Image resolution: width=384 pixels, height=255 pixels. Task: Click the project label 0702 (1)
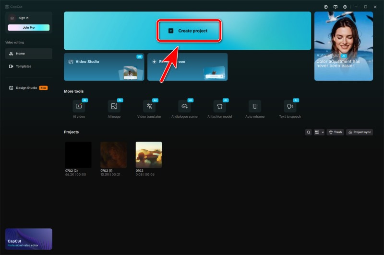[x=106, y=171]
